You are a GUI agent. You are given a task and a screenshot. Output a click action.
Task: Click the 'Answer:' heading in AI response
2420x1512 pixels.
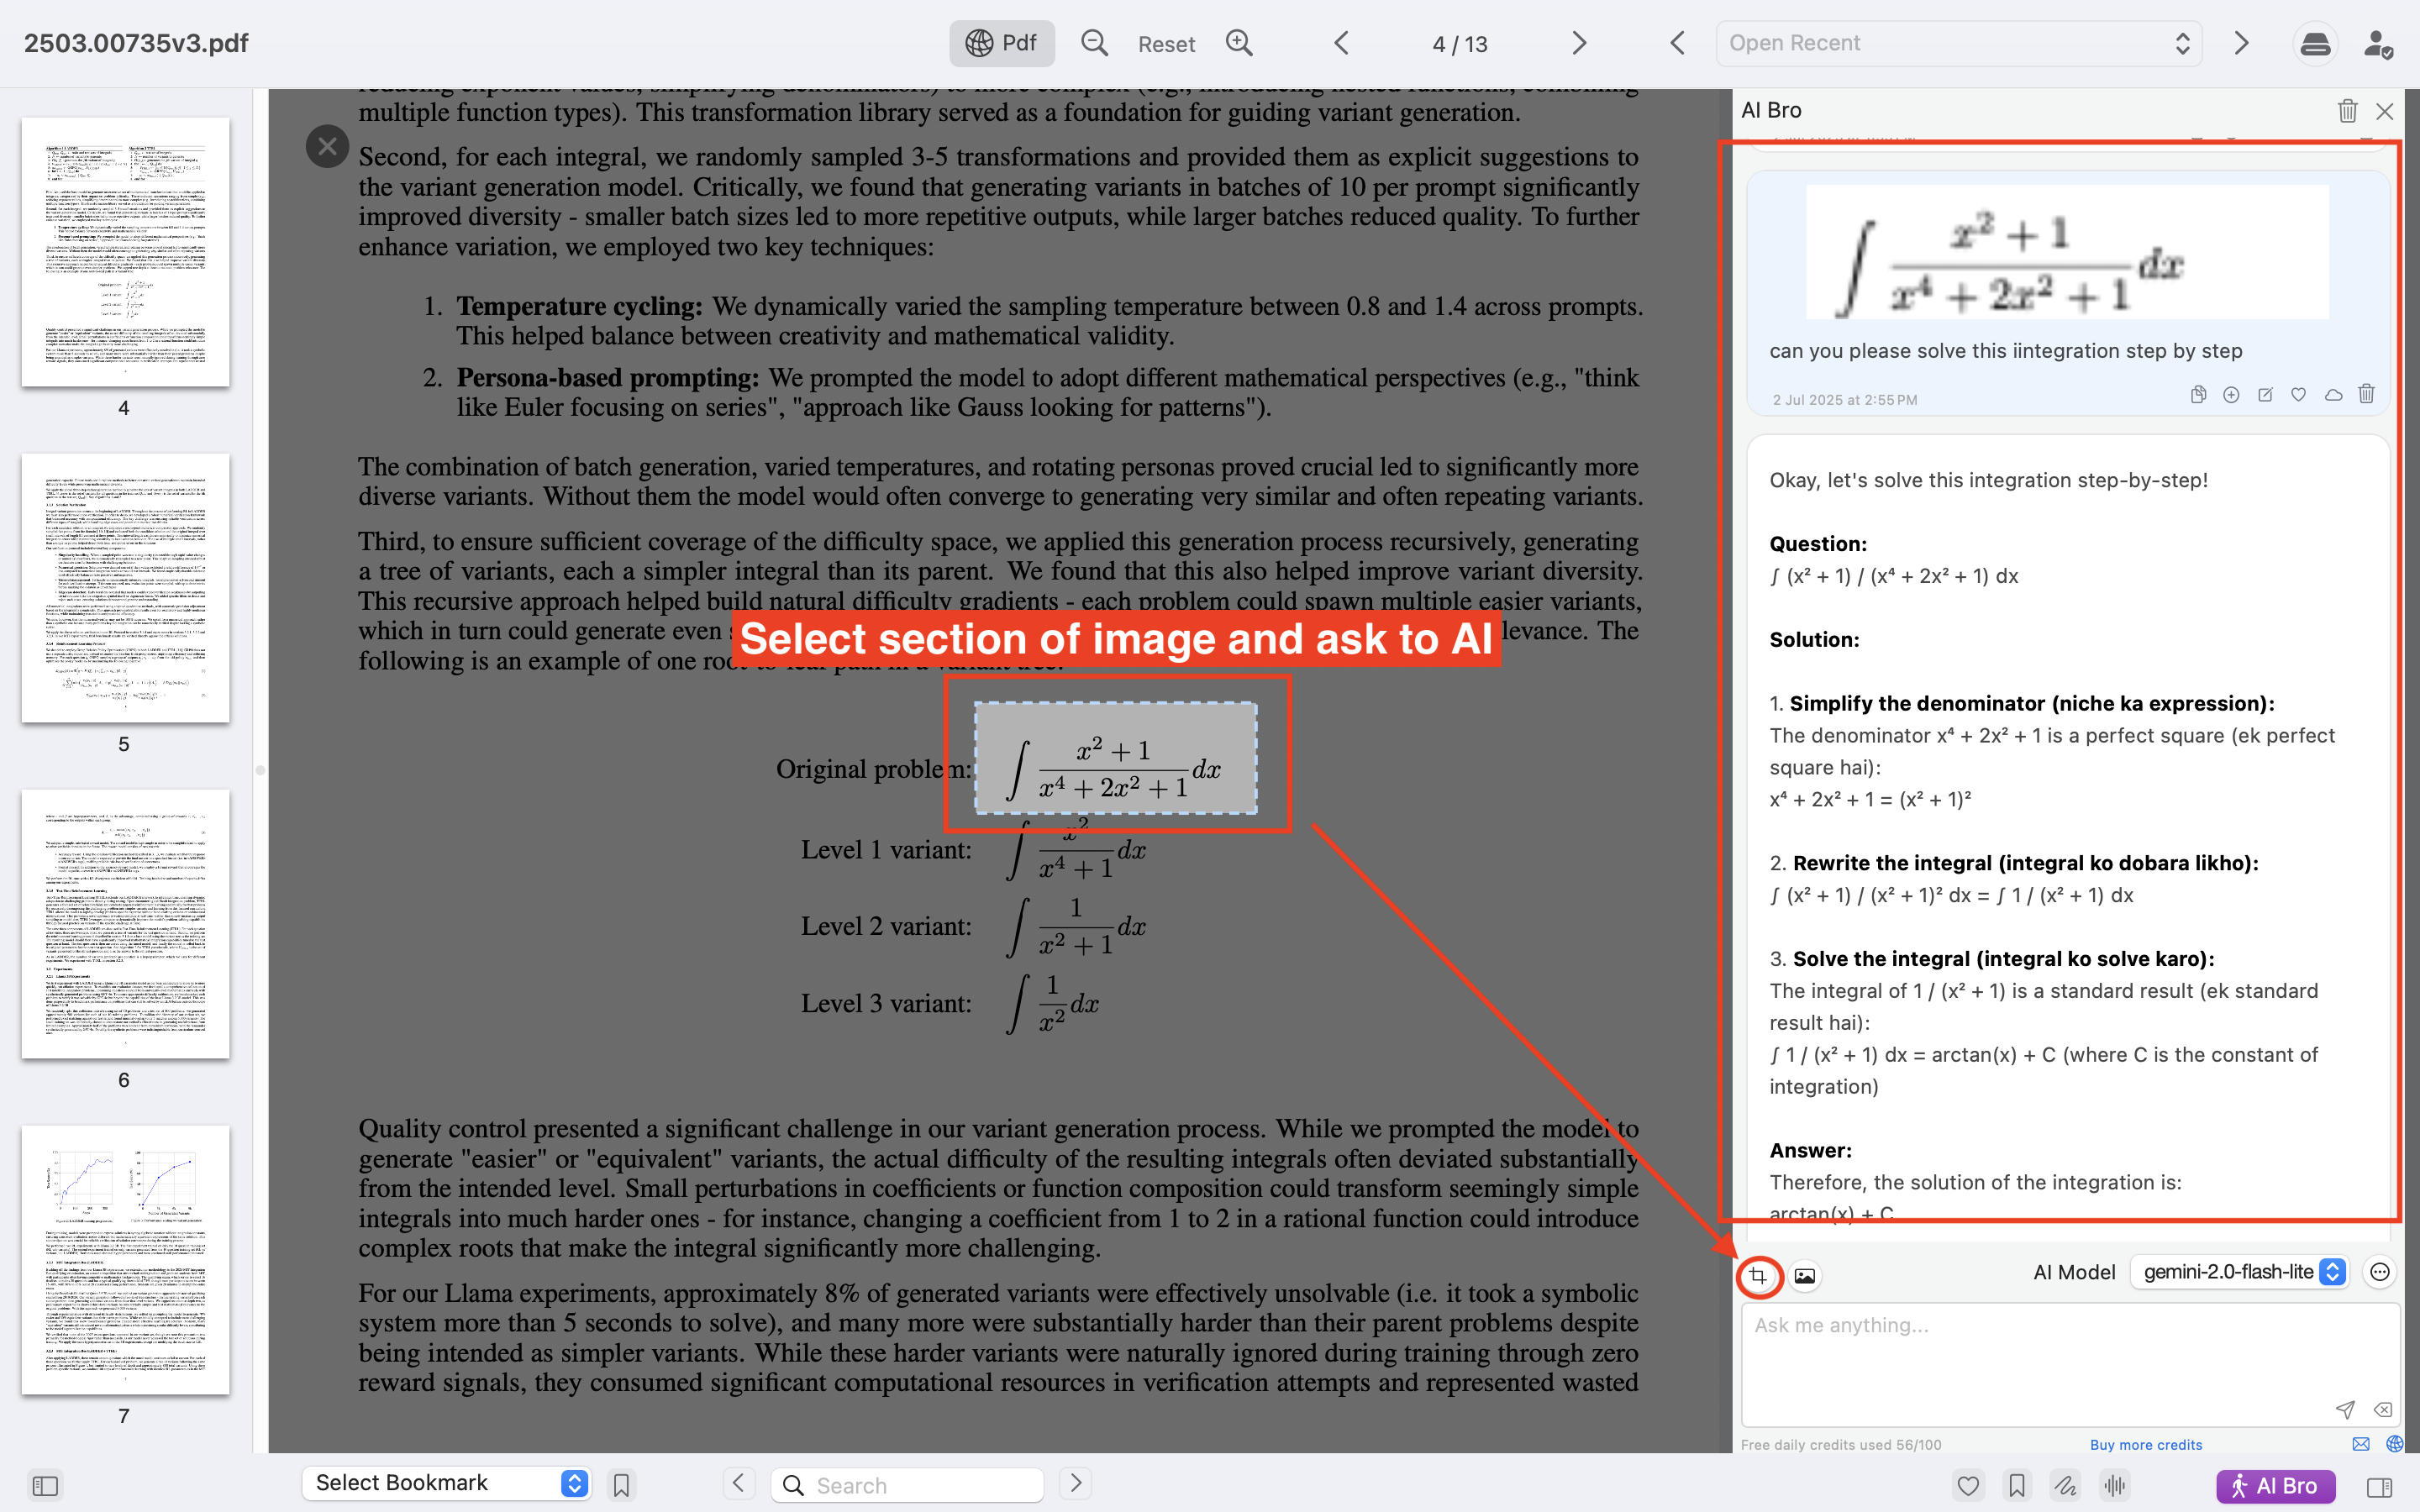(x=1811, y=1150)
